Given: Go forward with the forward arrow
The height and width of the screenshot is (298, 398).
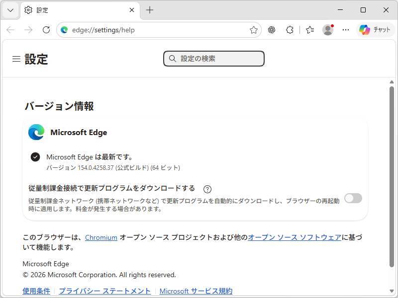Looking at the screenshot, I should [28, 30].
